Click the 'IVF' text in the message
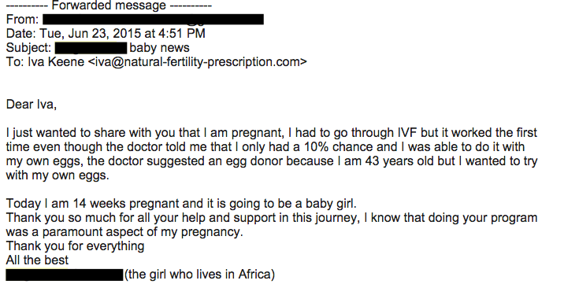The image size is (579, 299). 407,132
